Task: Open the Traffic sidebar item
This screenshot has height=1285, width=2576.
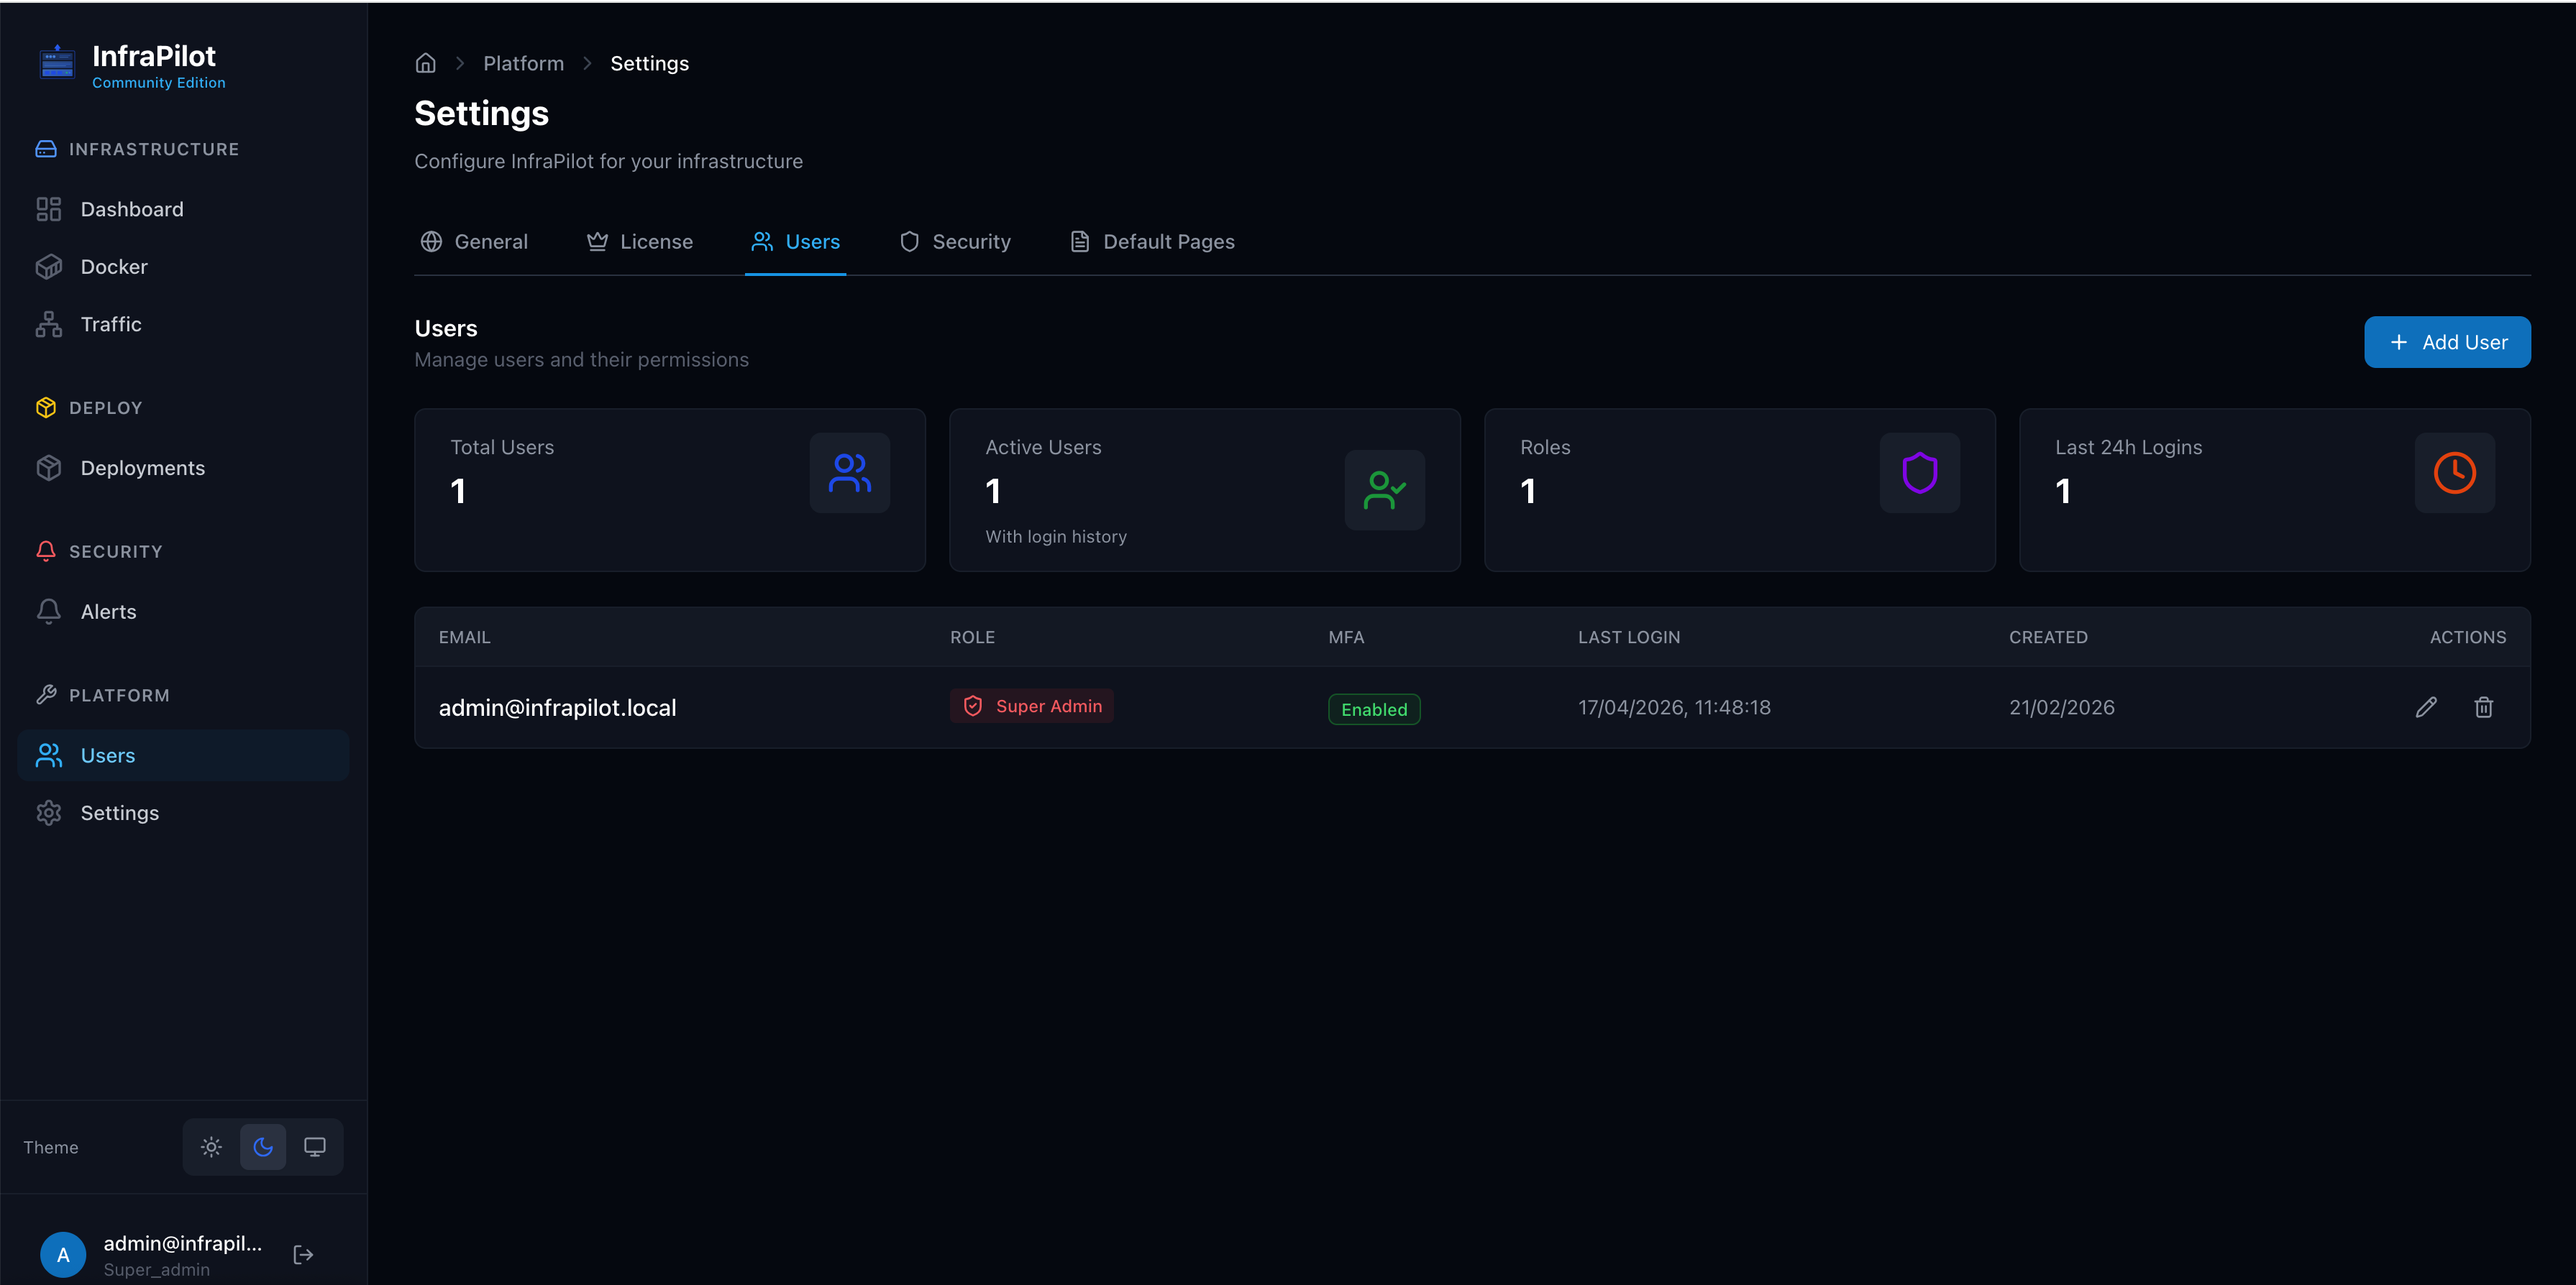Action: [183, 323]
